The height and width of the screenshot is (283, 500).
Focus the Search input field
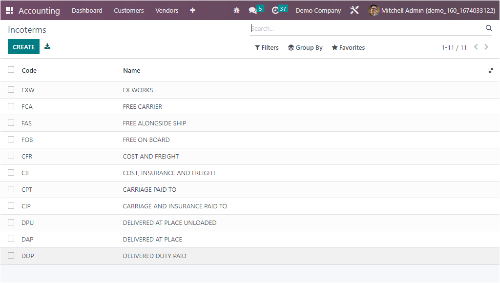[367, 28]
